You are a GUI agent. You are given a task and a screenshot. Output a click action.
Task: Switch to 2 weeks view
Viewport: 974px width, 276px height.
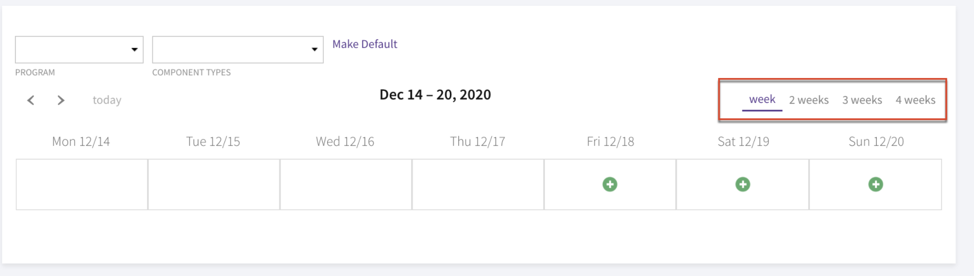click(809, 100)
